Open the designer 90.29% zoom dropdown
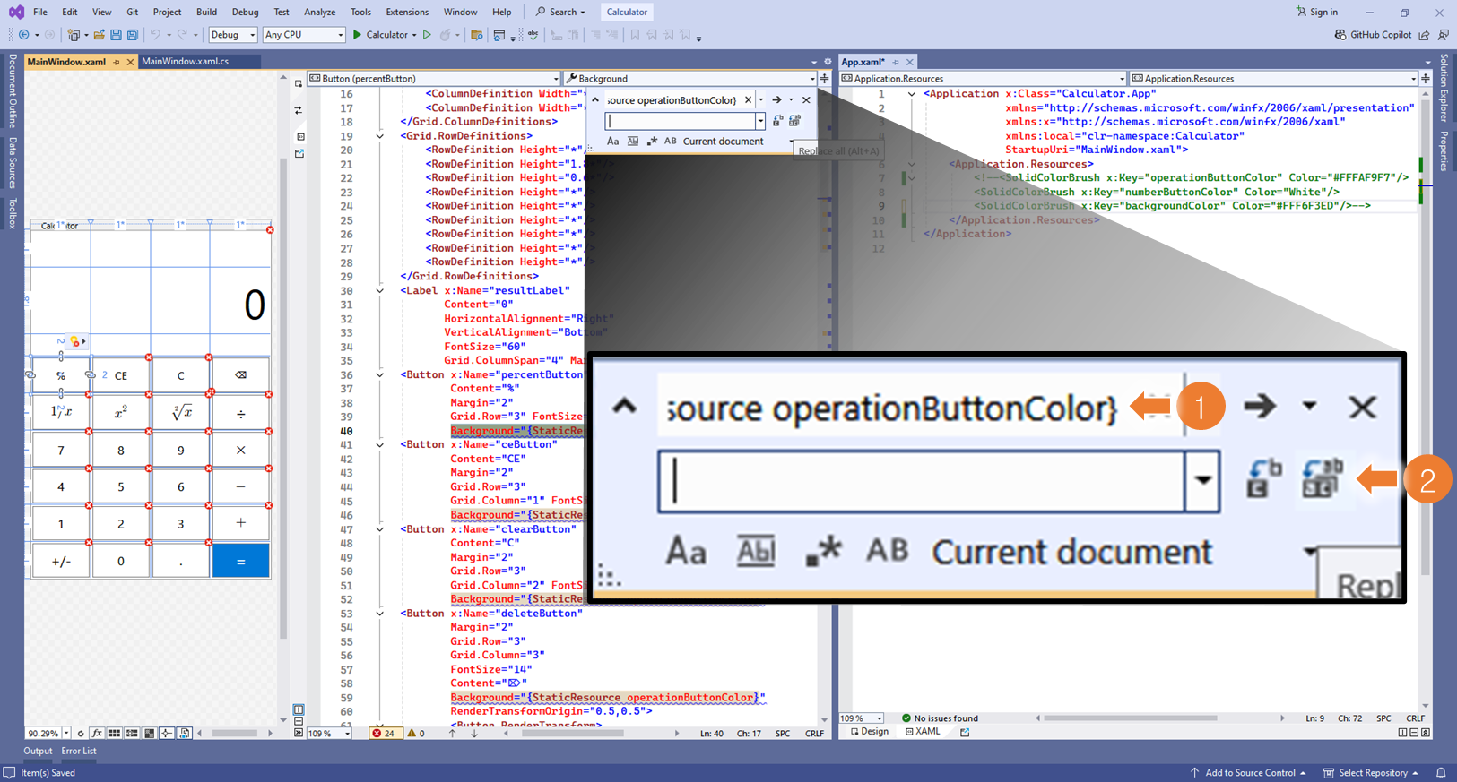 coord(66,733)
